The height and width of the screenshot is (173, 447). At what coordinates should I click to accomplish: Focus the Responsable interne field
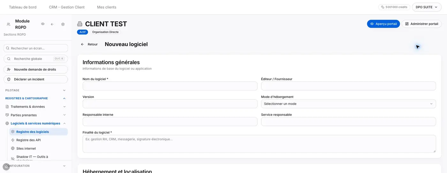pyautogui.click(x=170, y=121)
